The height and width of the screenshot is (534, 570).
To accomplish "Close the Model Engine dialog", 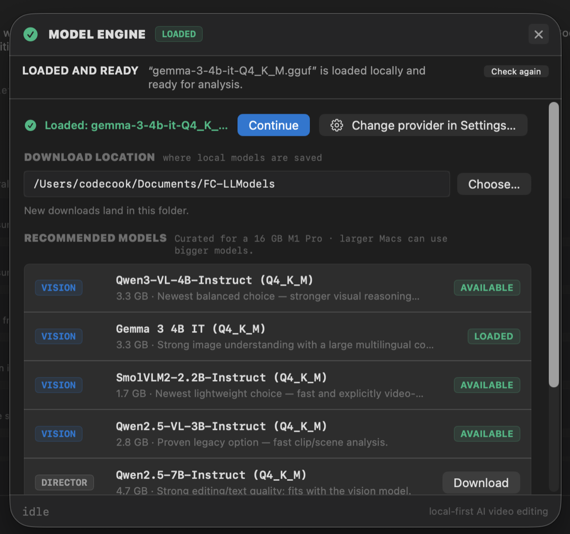I will 538,34.
